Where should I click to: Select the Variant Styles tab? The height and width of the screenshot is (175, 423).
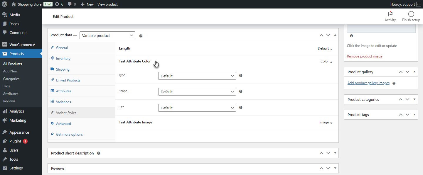pyautogui.click(x=82, y=113)
